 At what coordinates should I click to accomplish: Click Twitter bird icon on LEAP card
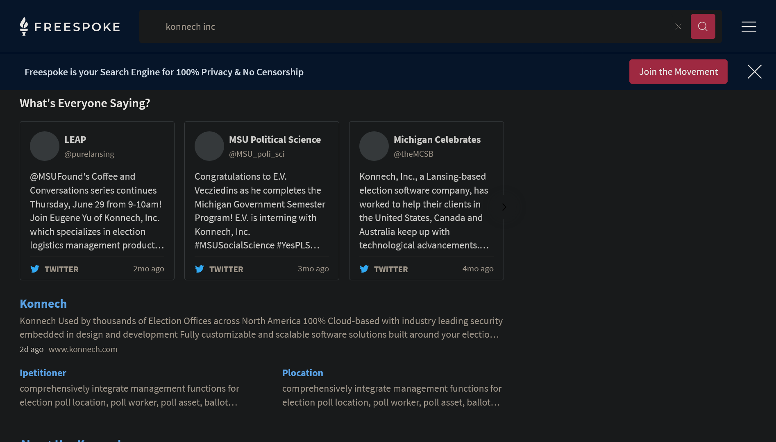(x=35, y=269)
